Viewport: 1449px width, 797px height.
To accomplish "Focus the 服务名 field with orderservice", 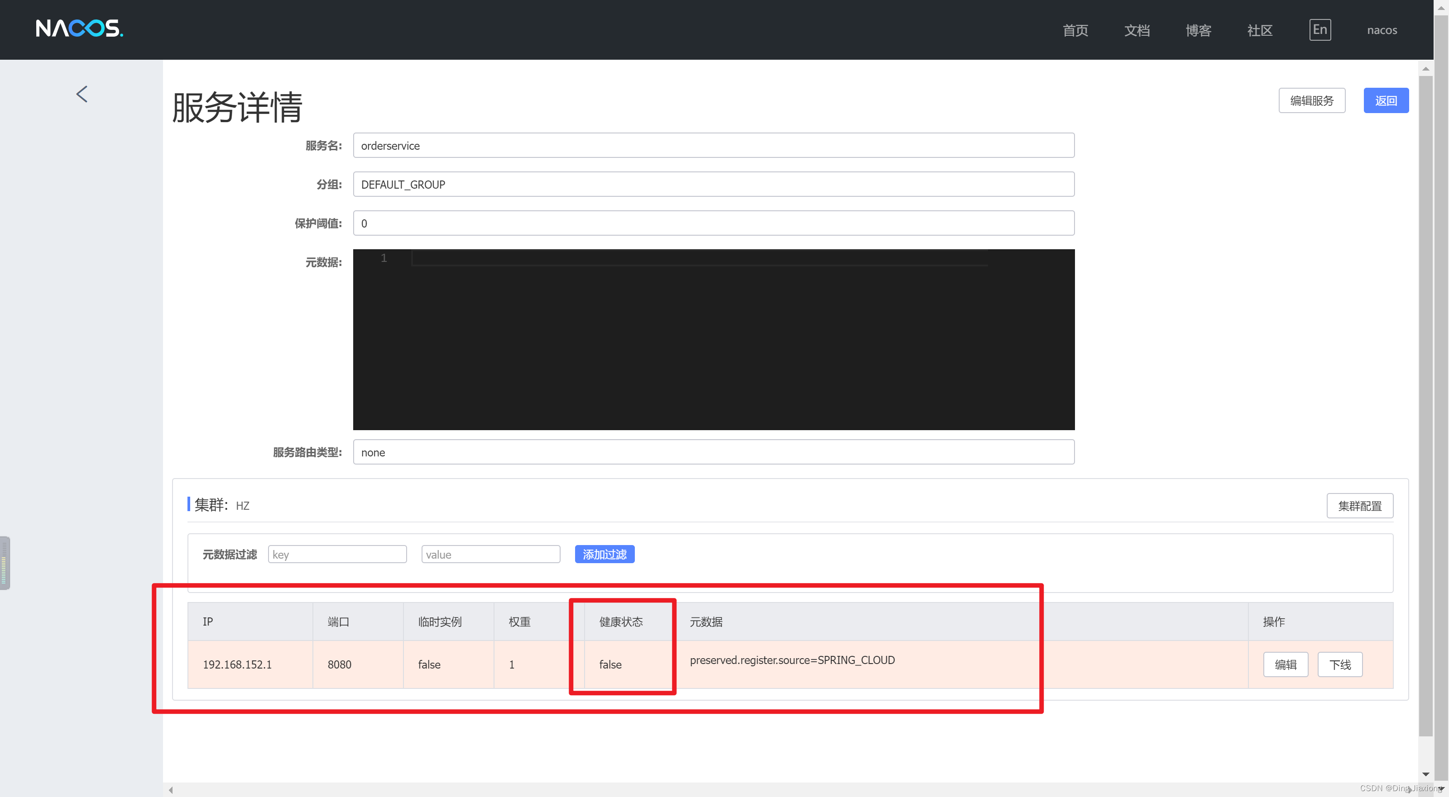I will pos(713,146).
